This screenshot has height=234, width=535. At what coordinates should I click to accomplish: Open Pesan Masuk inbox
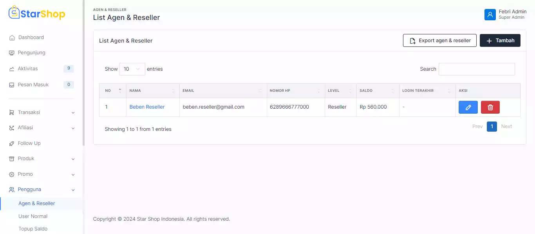[x=33, y=85]
